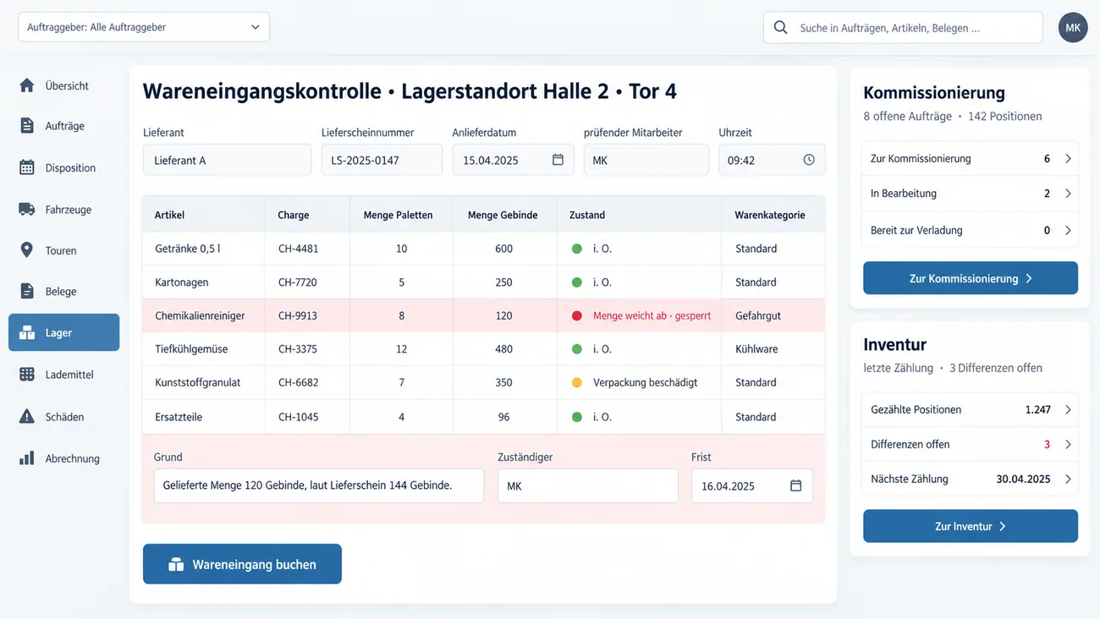
Task: Click the green status dot for Ersatzteile
Action: (x=577, y=417)
